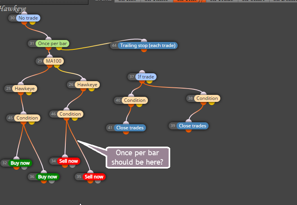297x205 pixels.
Task: Click input port atop 'No trade' block
Action: (24, 13)
